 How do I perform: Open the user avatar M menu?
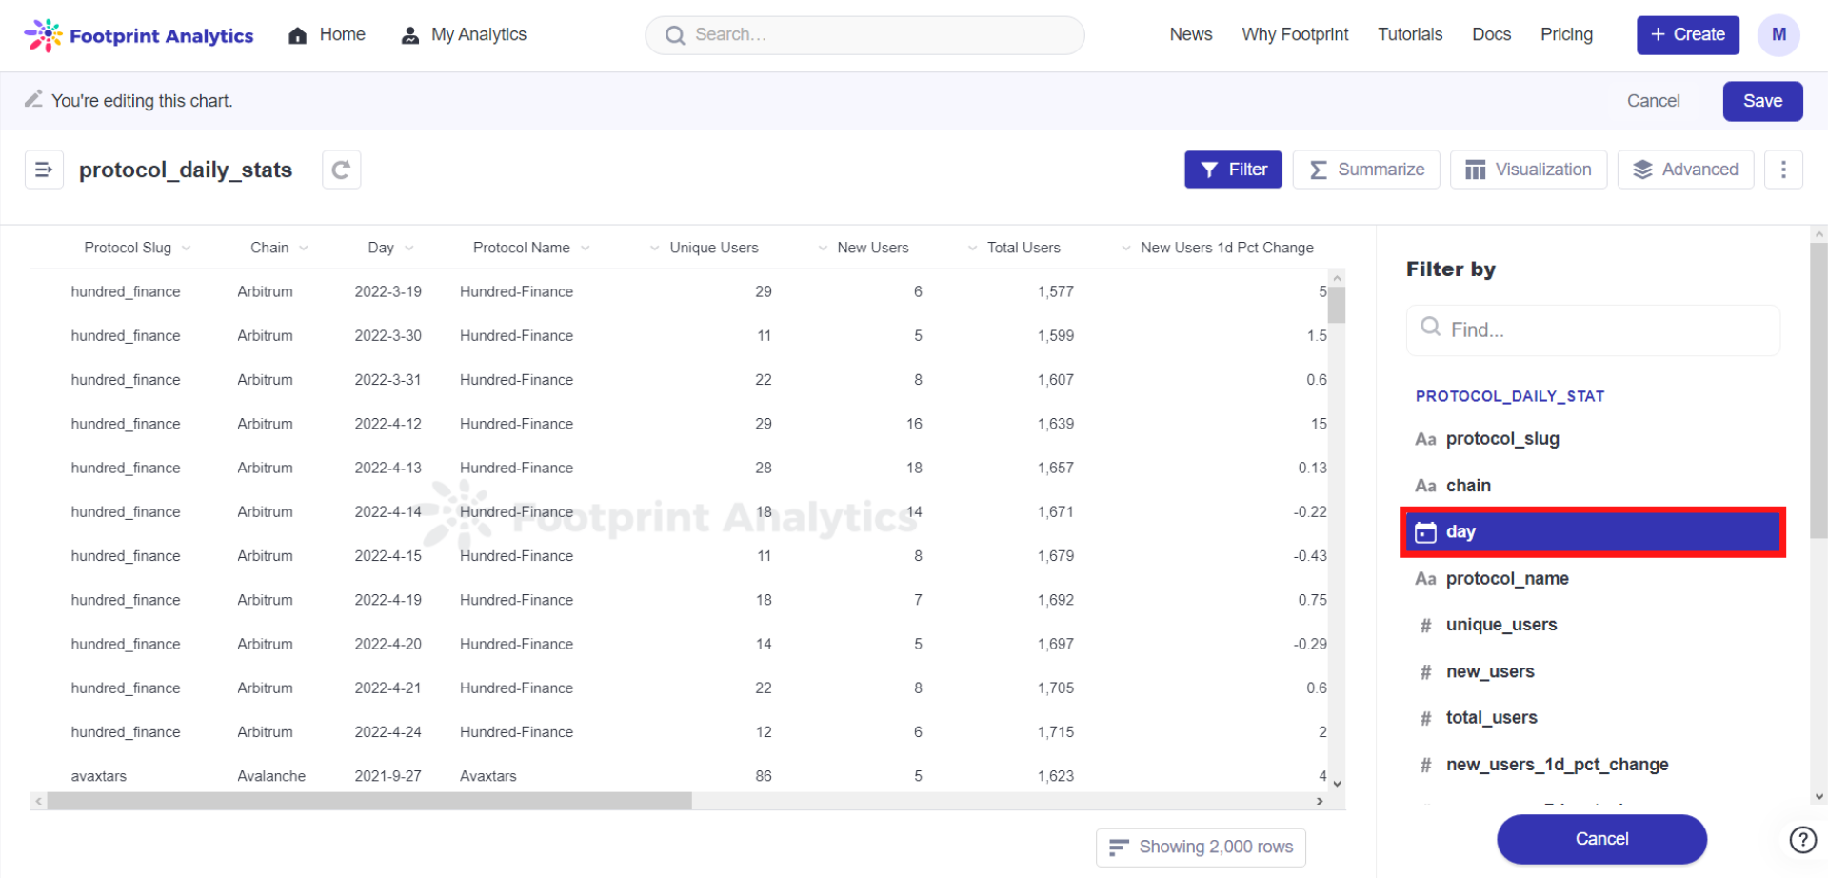tap(1778, 35)
